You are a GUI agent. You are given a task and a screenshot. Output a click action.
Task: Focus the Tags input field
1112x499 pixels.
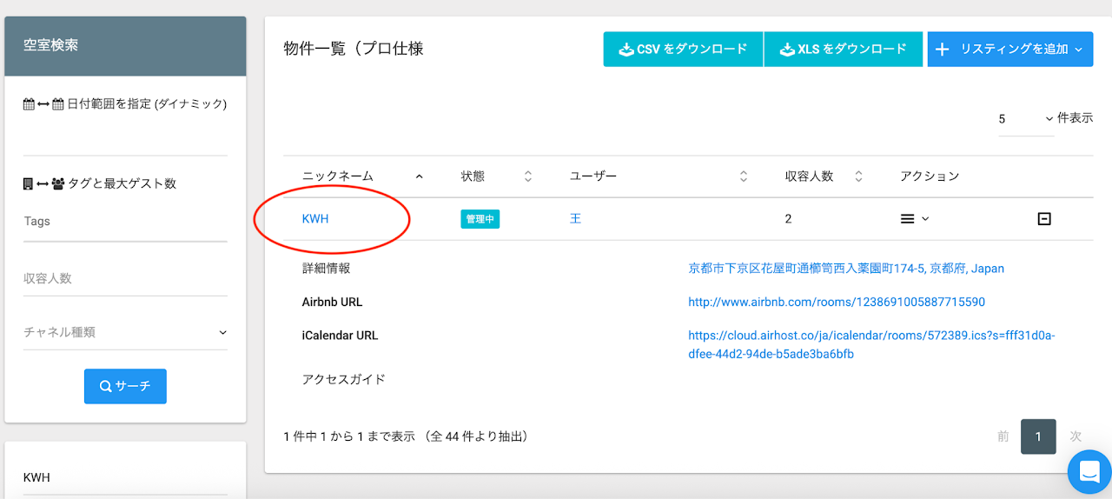click(x=125, y=222)
